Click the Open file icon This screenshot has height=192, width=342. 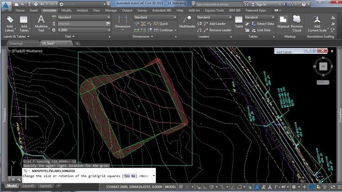[x=22, y=4]
